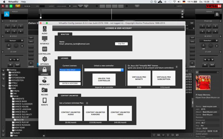Click Enter a Keycode button
The height and width of the screenshot is (139, 223).
click(x=70, y=84)
